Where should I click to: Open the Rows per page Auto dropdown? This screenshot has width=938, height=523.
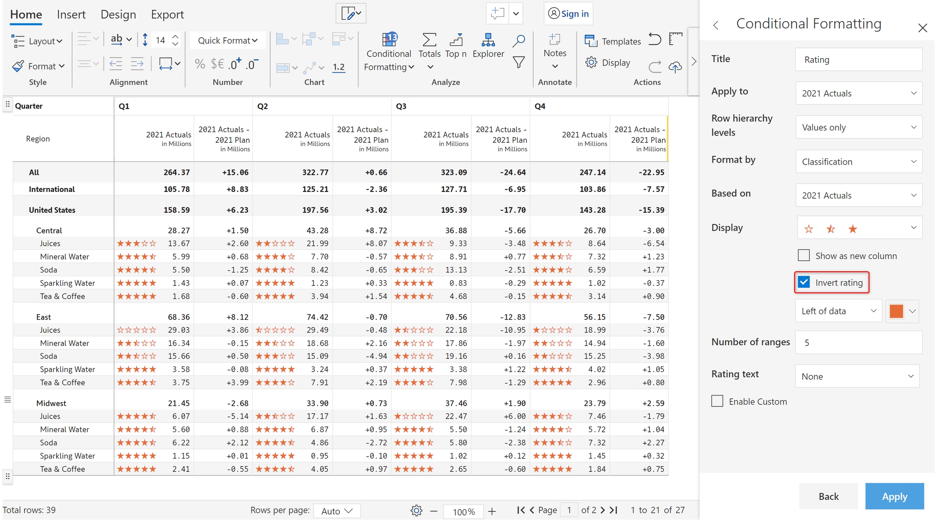337,511
